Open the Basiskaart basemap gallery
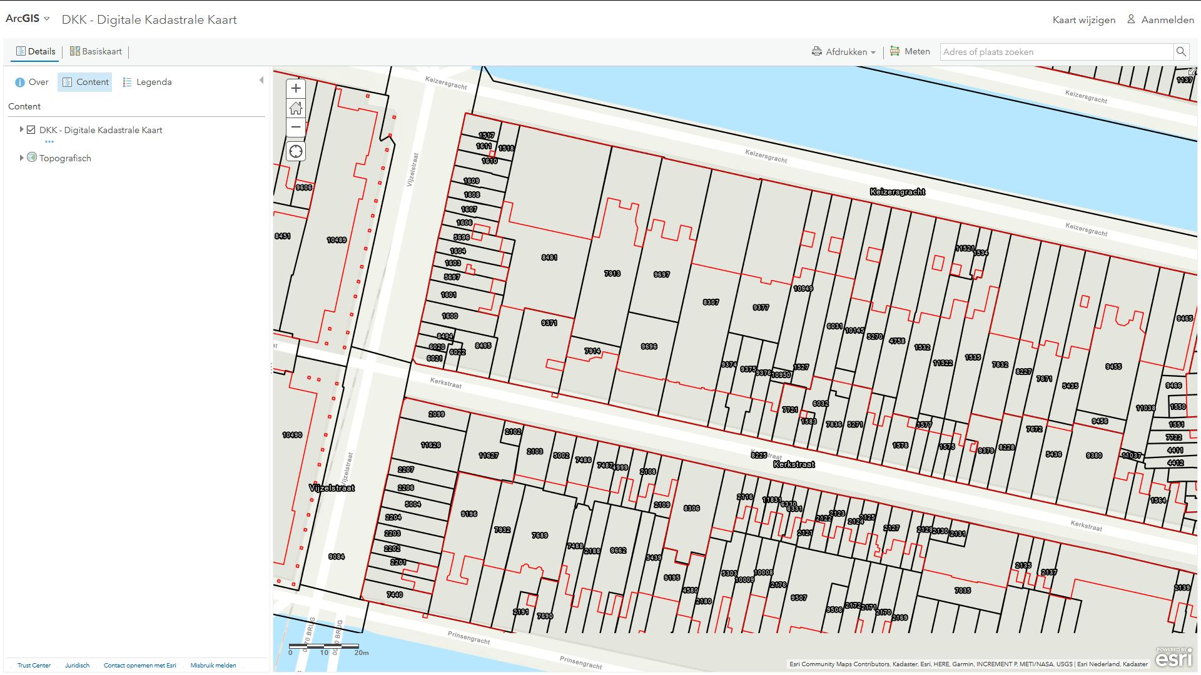Viewport: 1201px width, 675px height. [96, 51]
